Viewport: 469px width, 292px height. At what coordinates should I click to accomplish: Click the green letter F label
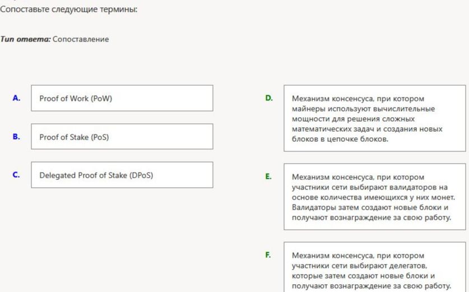click(x=268, y=255)
